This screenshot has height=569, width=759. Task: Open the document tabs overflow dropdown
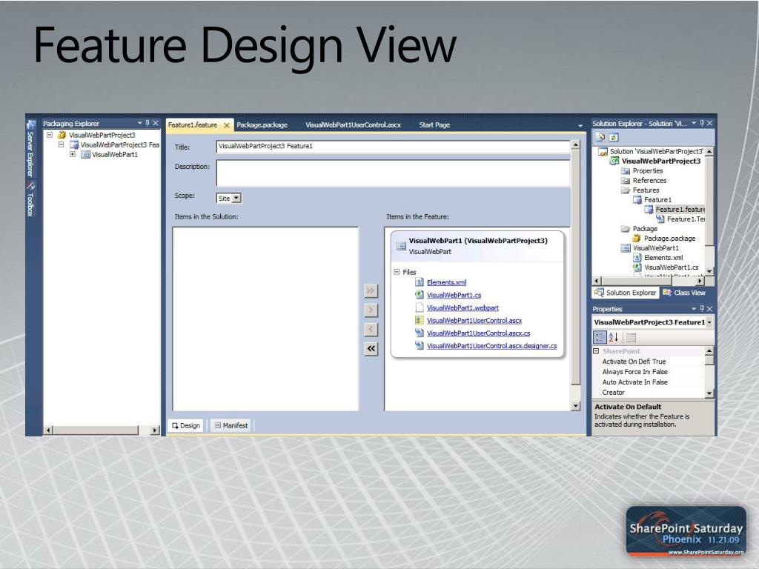point(580,126)
